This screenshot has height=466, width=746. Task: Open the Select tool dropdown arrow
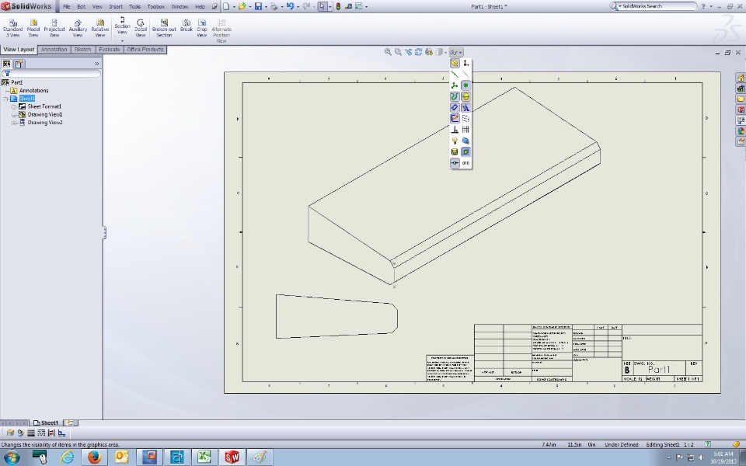pos(329,7)
